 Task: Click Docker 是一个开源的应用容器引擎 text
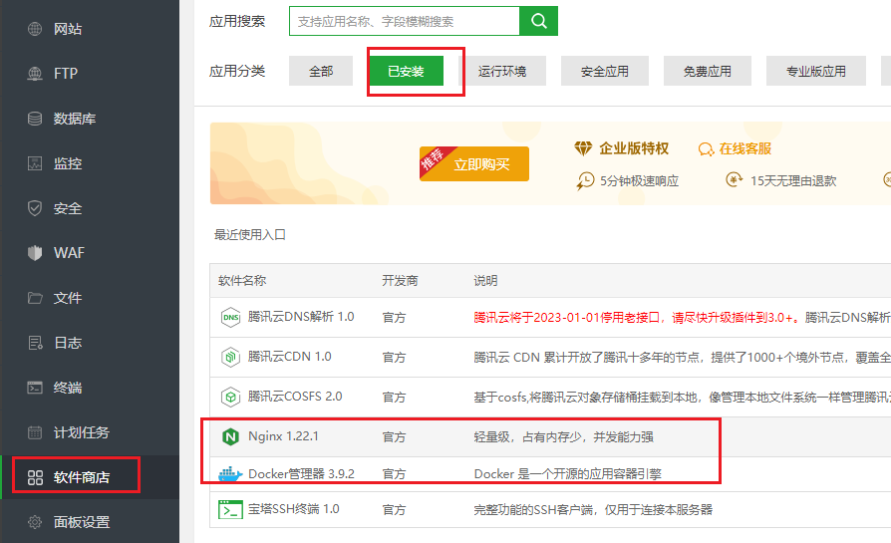[x=568, y=473]
